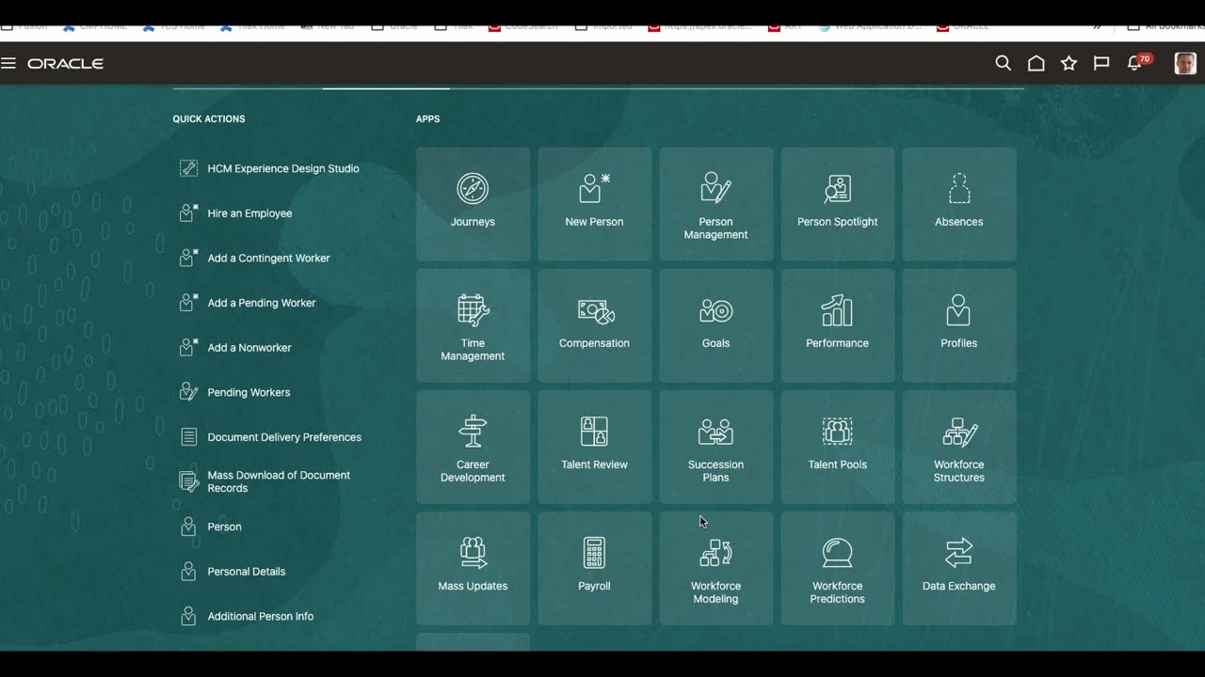
Task: Open Personal Details quick action
Action: [x=232, y=572]
